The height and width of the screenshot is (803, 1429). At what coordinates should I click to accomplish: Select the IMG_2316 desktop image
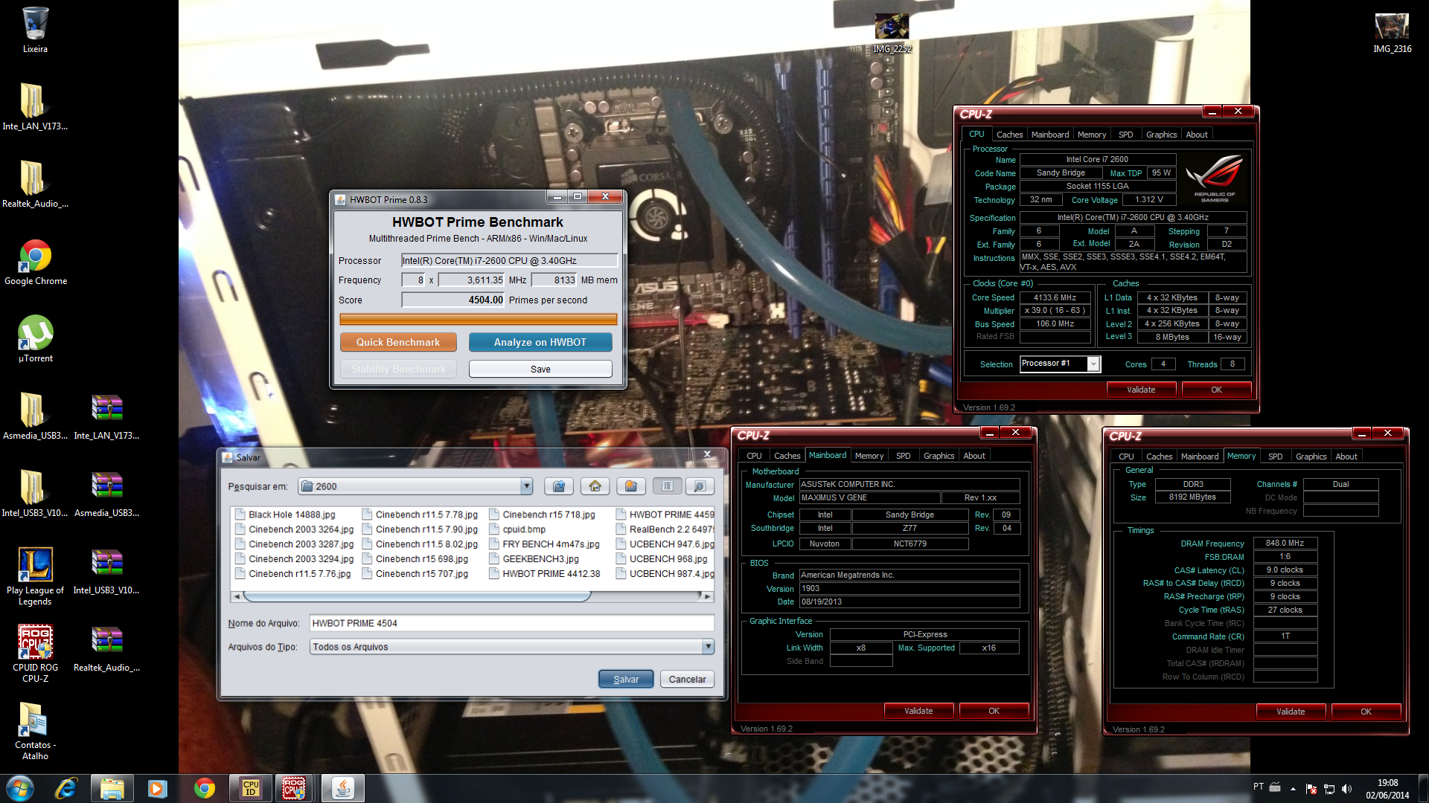tap(1392, 33)
